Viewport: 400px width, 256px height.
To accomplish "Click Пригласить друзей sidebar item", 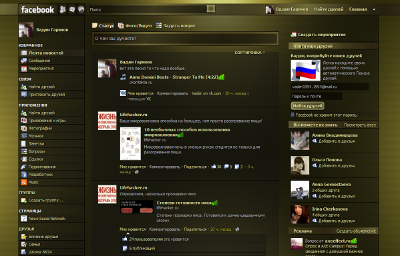I will click(x=51, y=94).
